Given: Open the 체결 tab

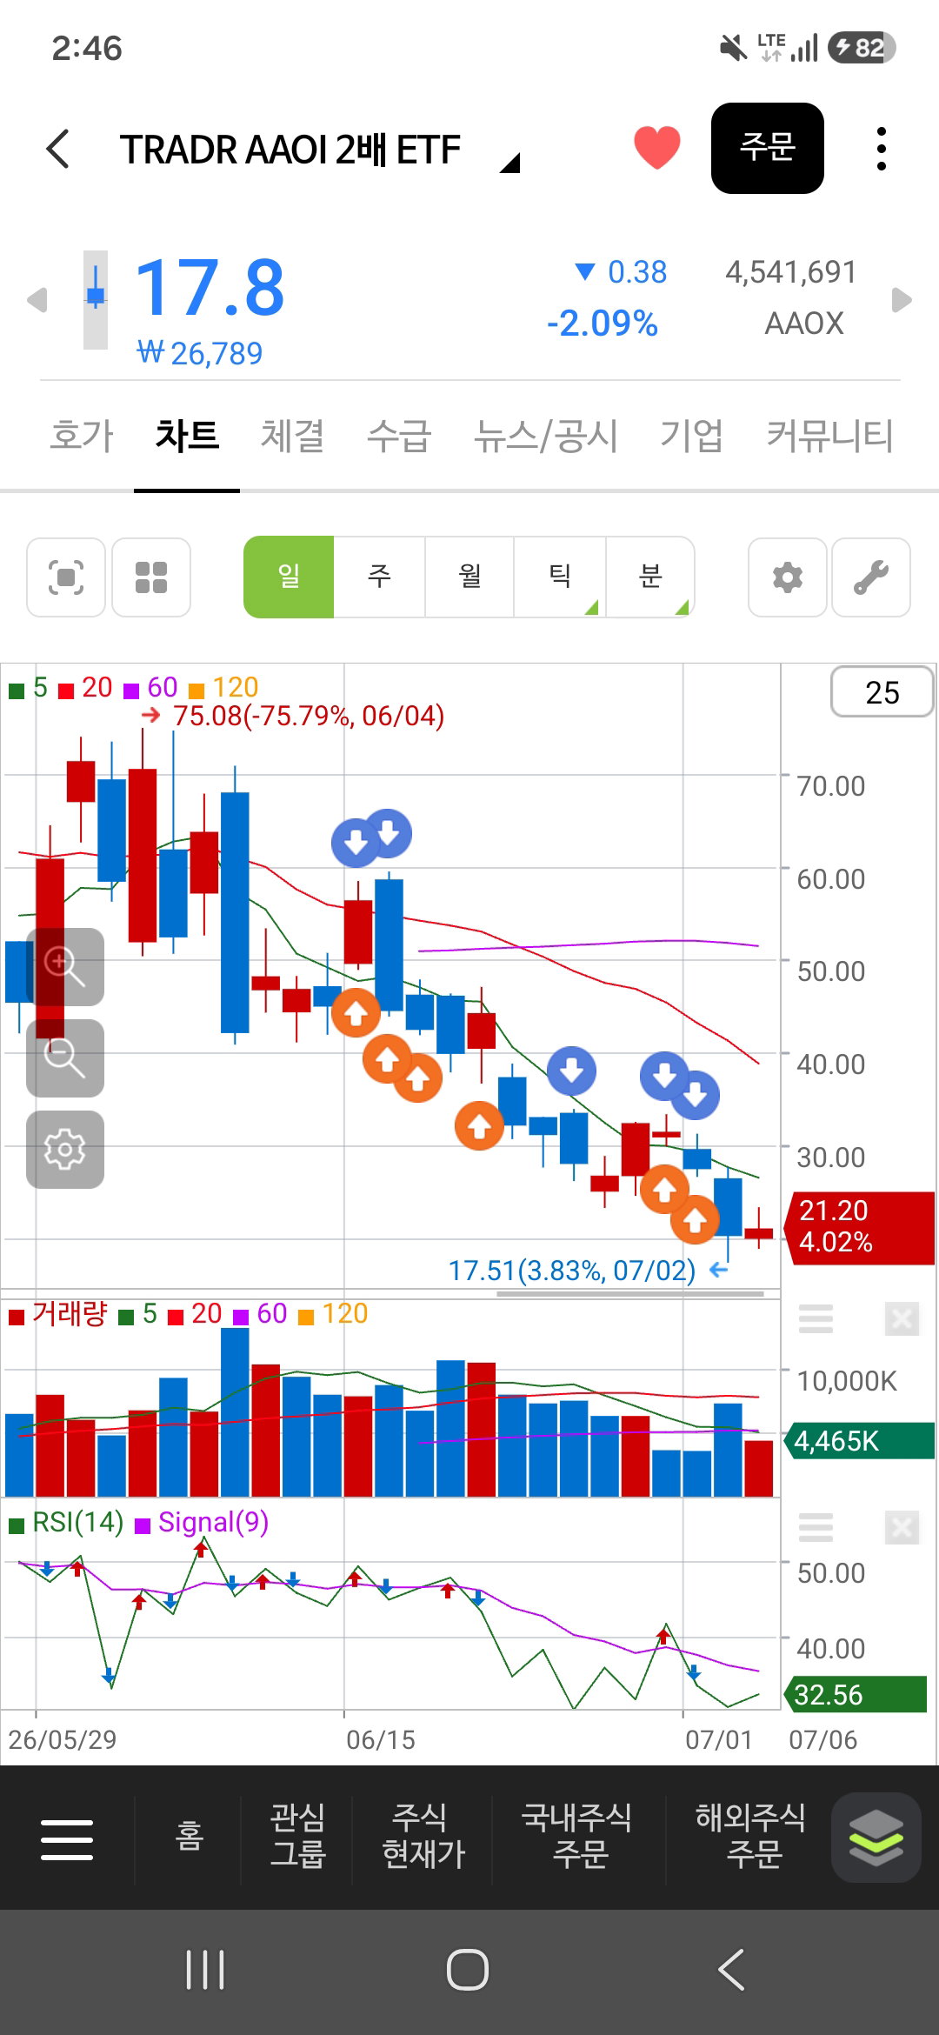Looking at the screenshot, I should pos(293,435).
